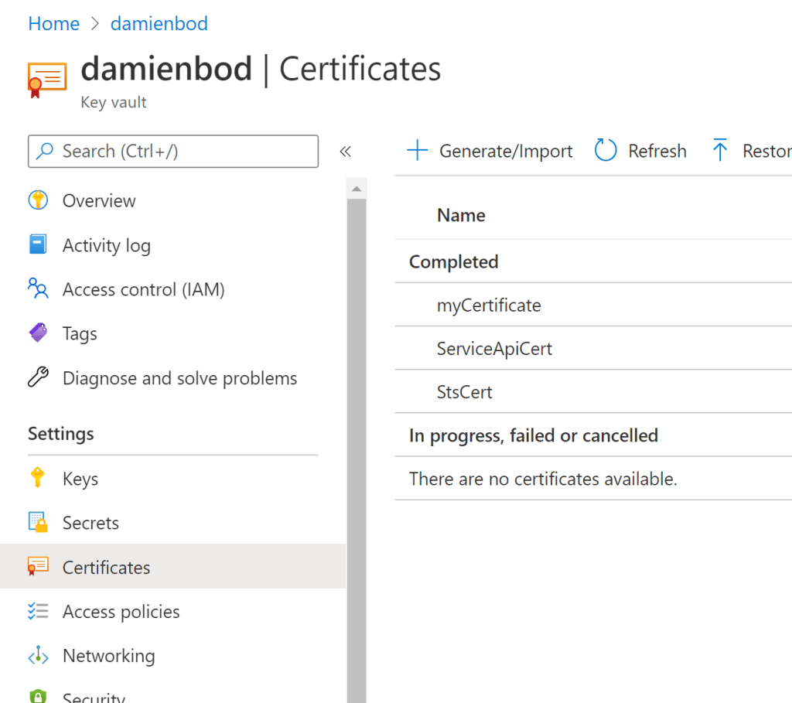The image size is (792, 703).
Task: Click the 'In progress, failed or cancelled' heading
Action: (534, 435)
